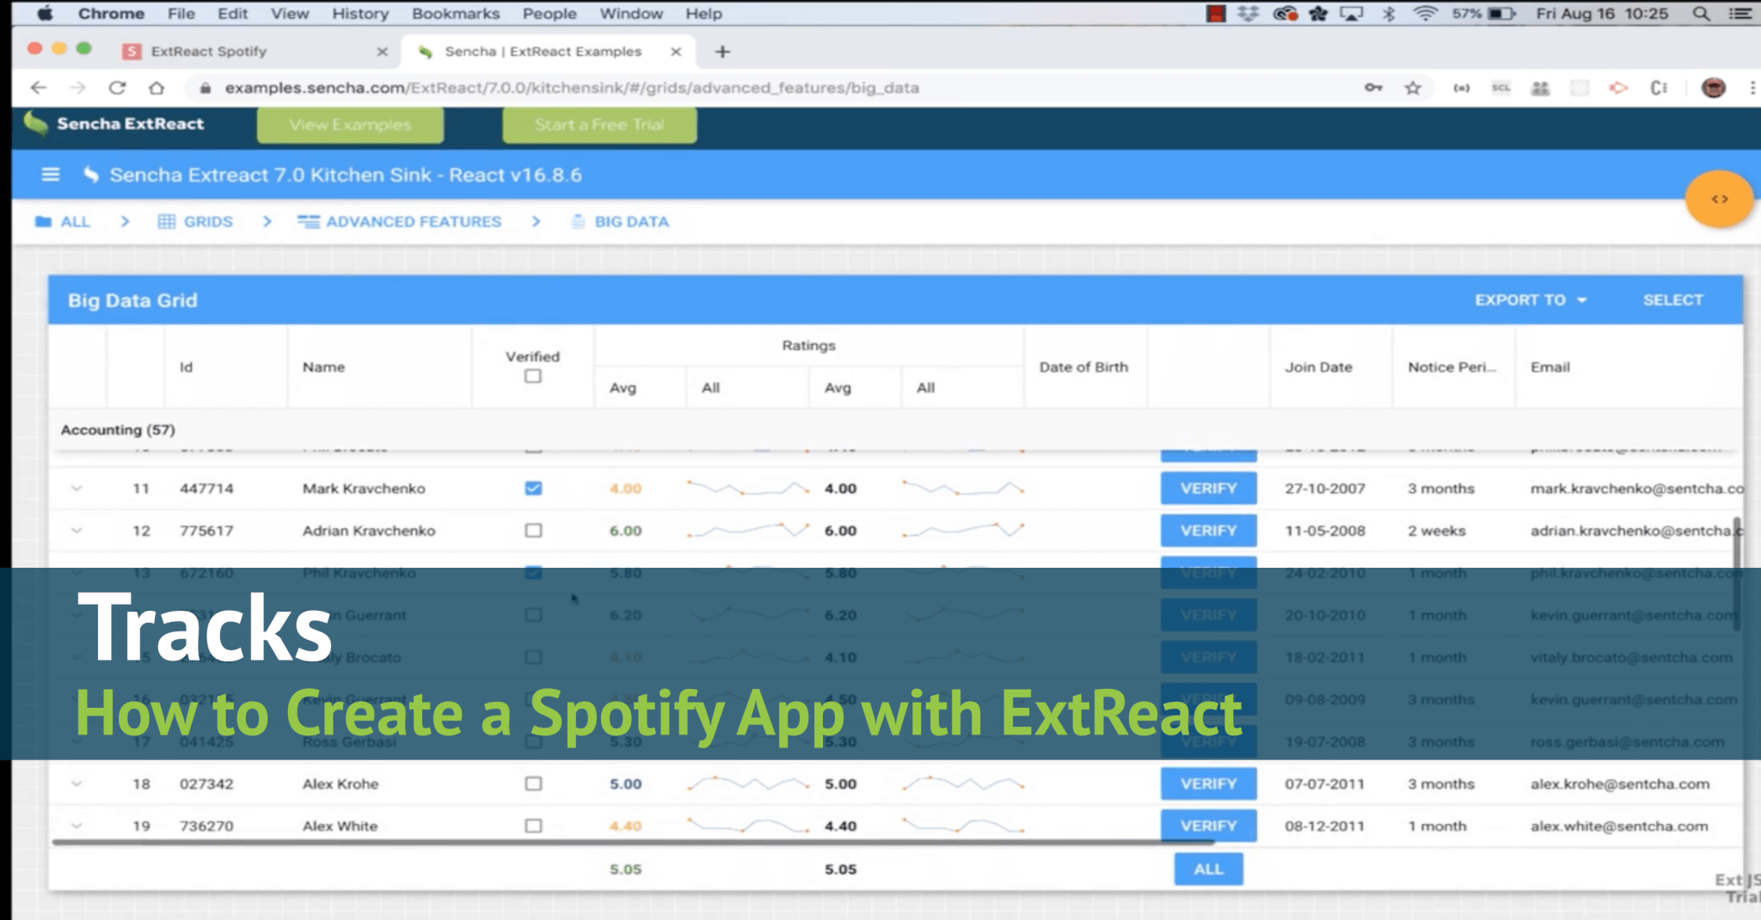Open the Wi-Fi status menu

point(1425,14)
